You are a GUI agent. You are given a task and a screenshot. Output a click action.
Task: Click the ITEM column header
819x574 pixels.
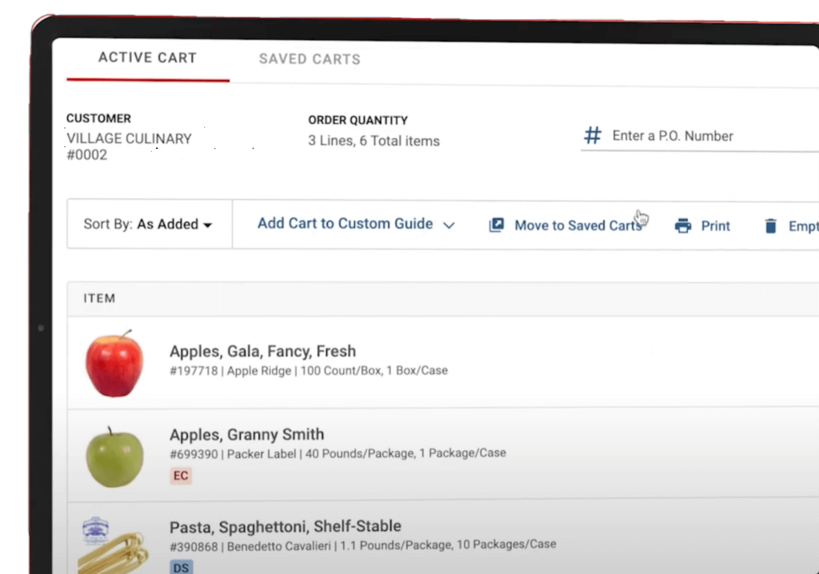99,297
